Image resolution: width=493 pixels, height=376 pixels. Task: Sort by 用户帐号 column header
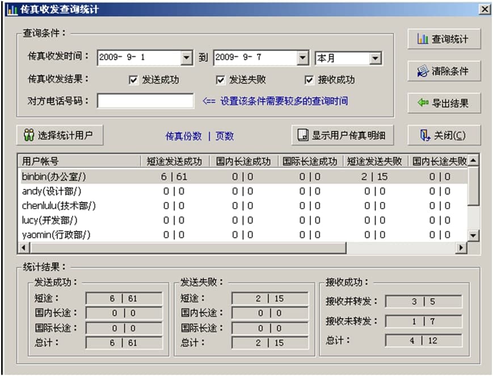[79, 161]
